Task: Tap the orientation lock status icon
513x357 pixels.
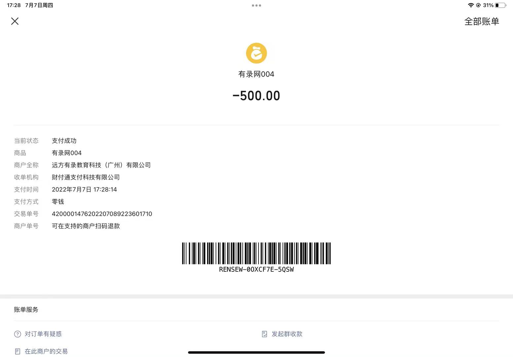Action: coord(478,5)
